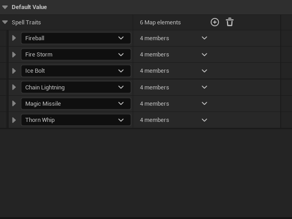This screenshot has width=292, height=219.
Task: Collapse the Default Value section
Action: tap(5, 7)
